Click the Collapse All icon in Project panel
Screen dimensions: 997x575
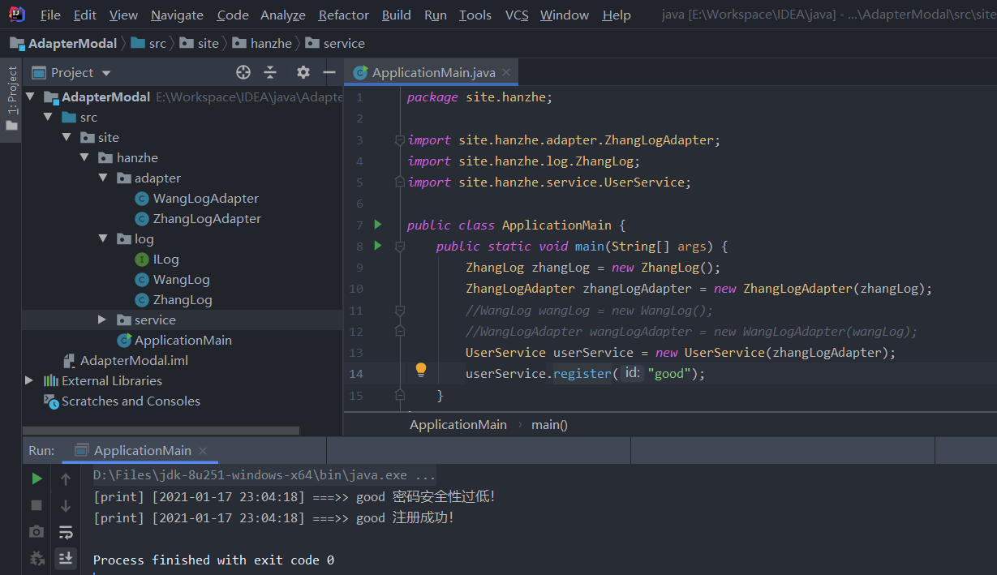click(x=270, y=72)
